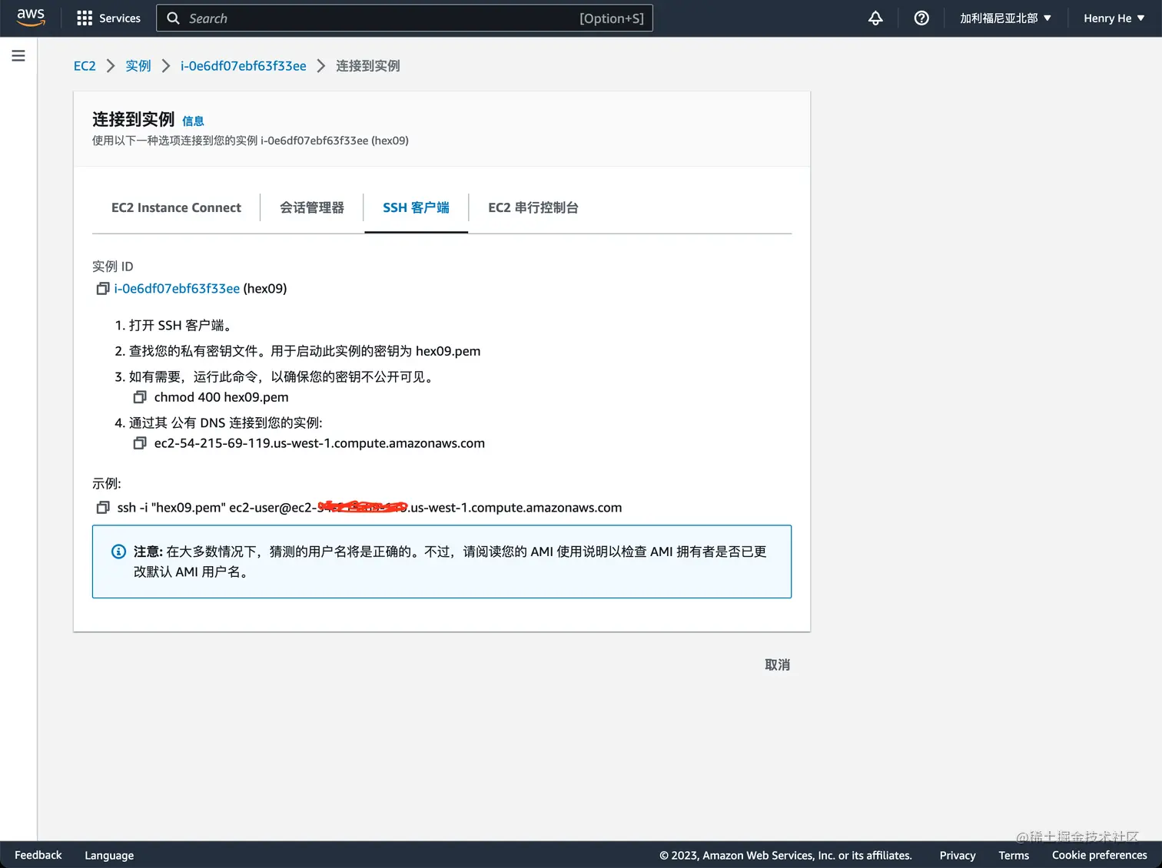Click the 连接到实例 breadcrumb text
Viewport: 1162px width, 868px height.
click(x=368, y=66)
